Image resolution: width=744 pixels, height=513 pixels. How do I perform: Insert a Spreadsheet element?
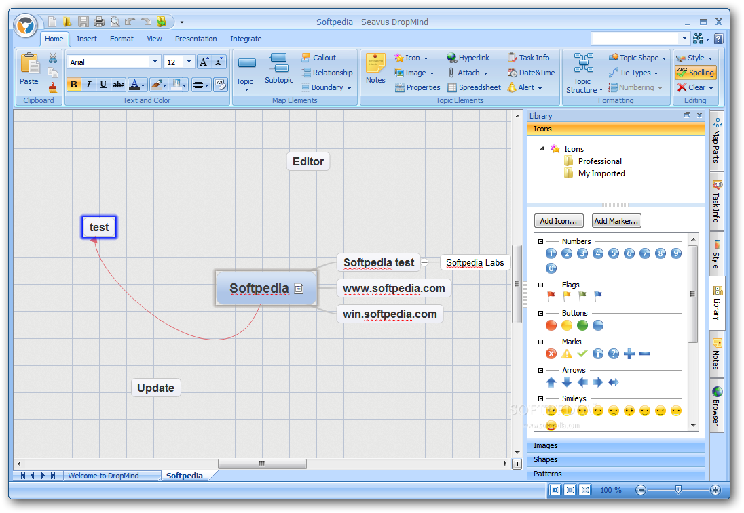474,87
